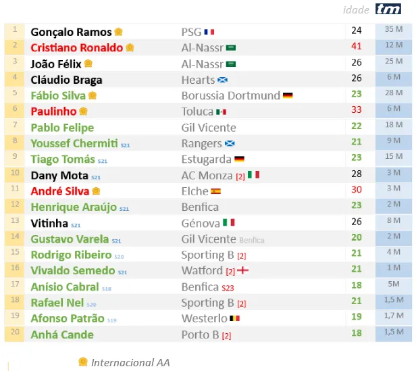Viewport: 416px width, 371px height.
Task: Click the Scottish flag next to Hearts
Action: tap(222, 80)
